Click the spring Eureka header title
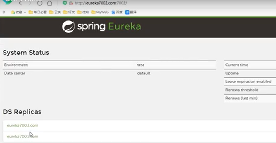The image size is (276, 143). [109, 27]
